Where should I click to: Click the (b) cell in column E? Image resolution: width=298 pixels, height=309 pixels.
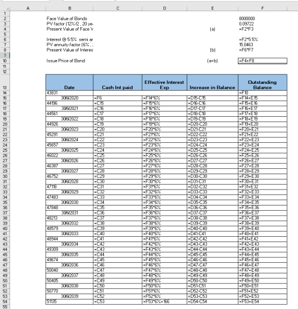[212, 50]
